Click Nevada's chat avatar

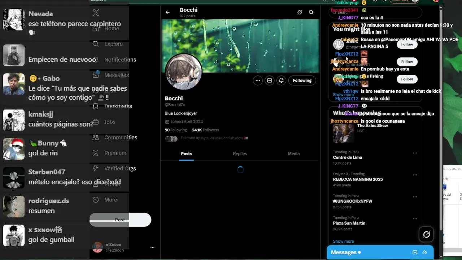tap(14, 19)
